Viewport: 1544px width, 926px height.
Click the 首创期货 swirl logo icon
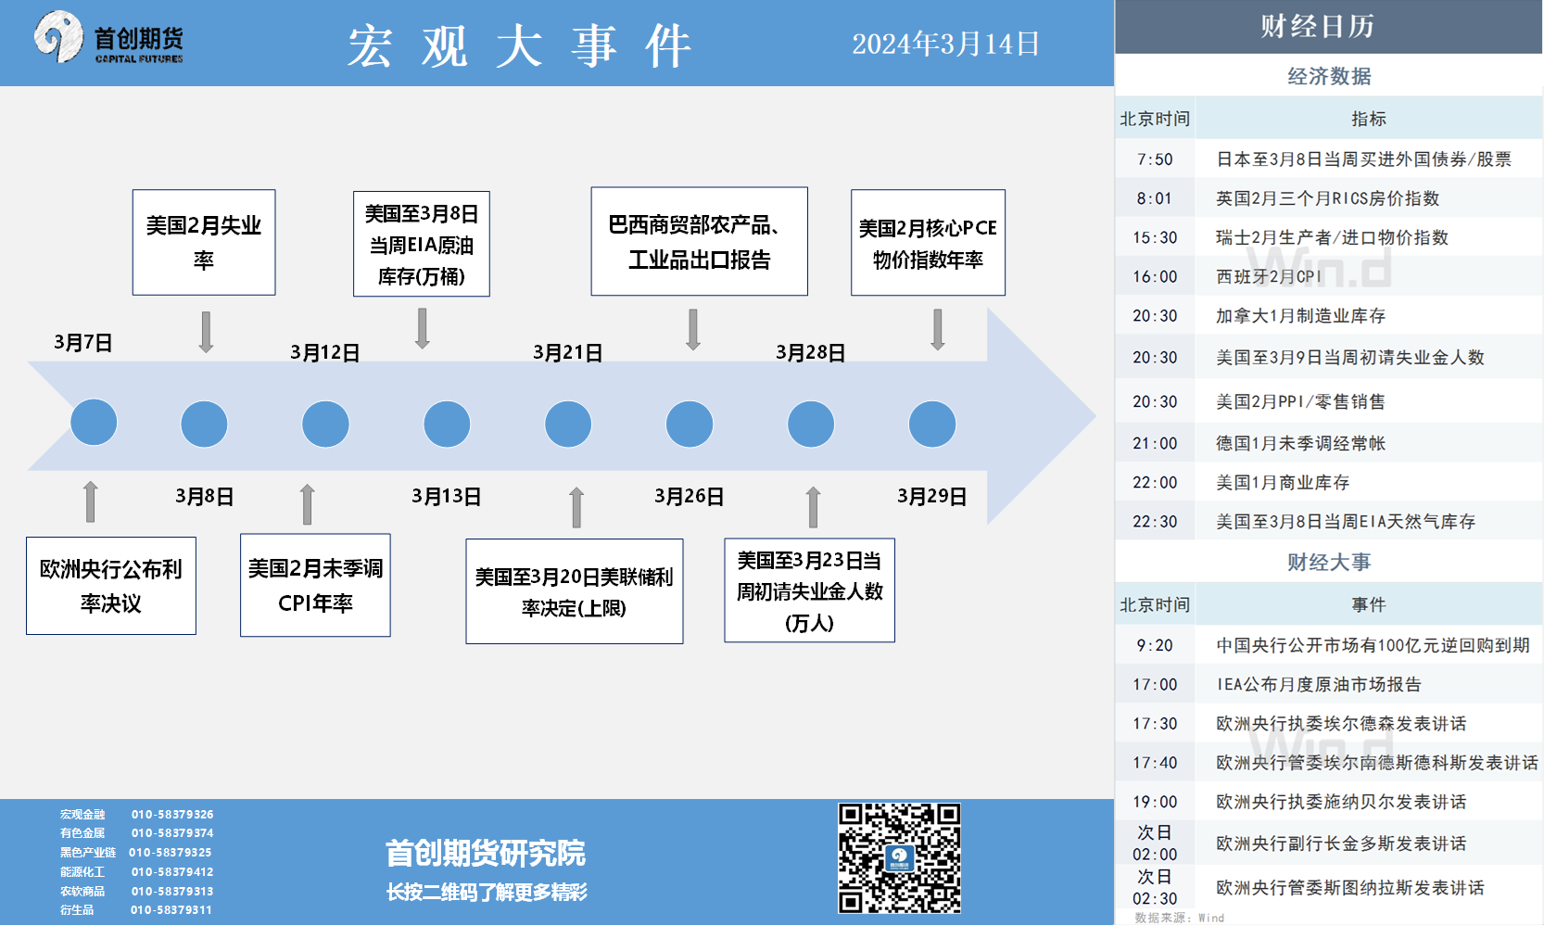[59, 37]
